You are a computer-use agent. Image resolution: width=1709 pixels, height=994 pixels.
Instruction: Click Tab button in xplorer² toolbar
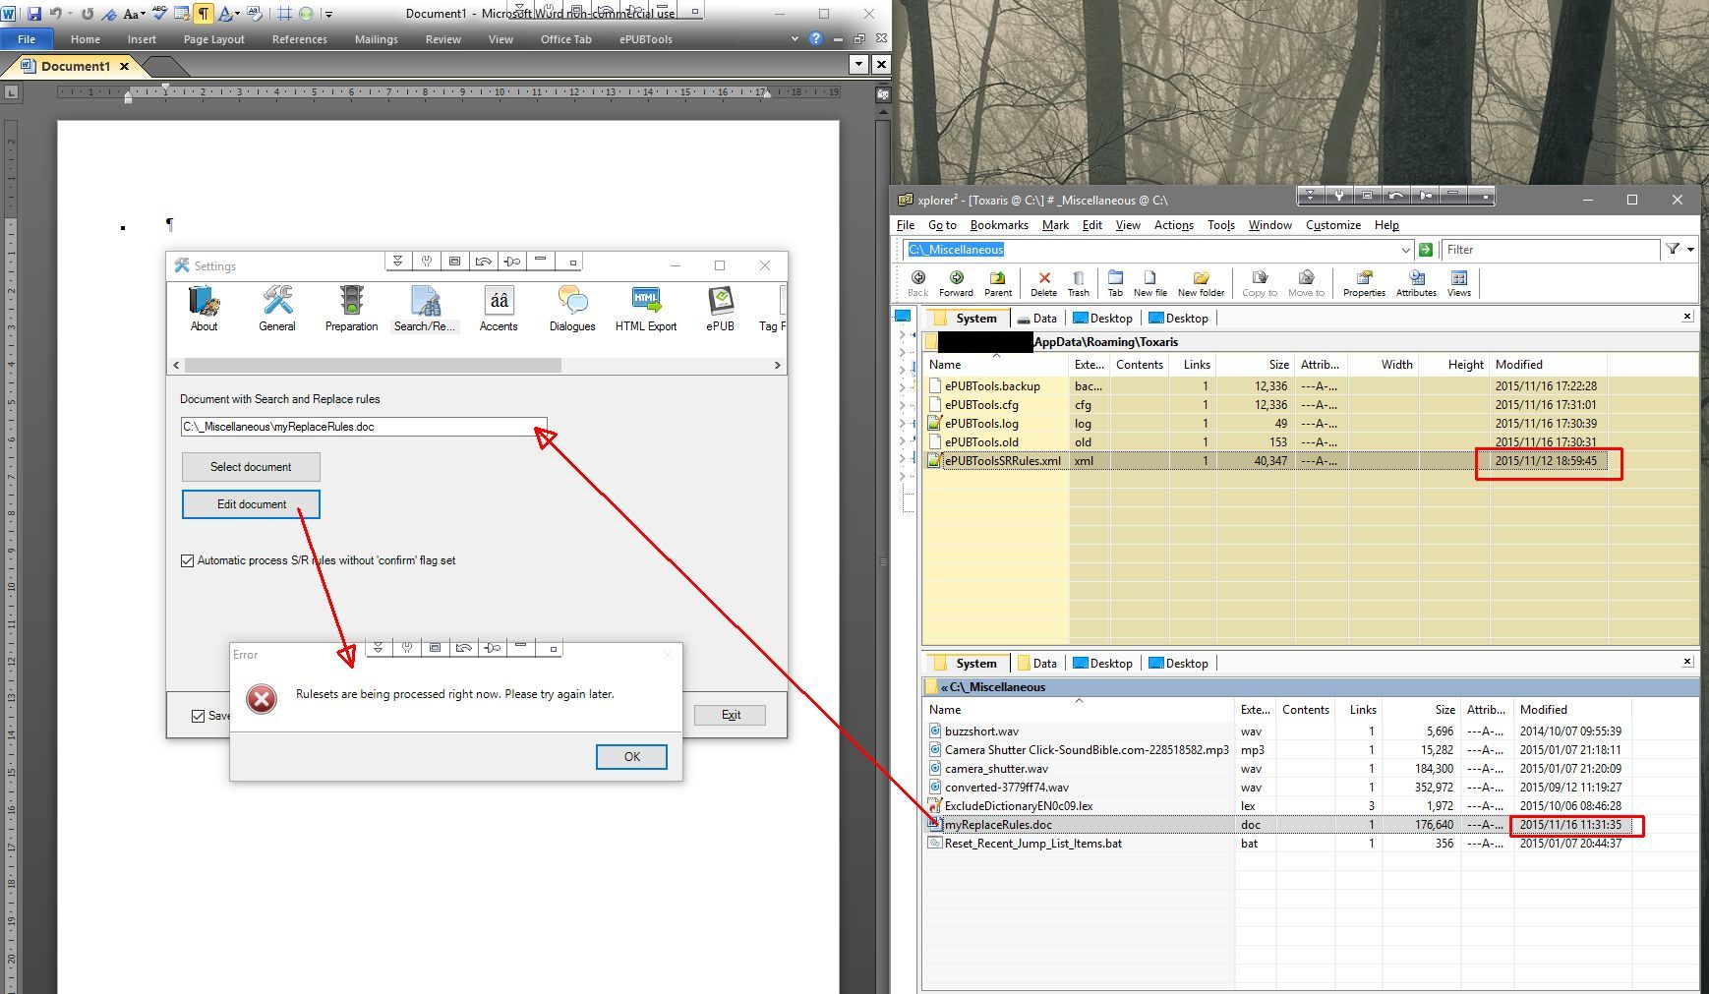(x=1115, y=283)
